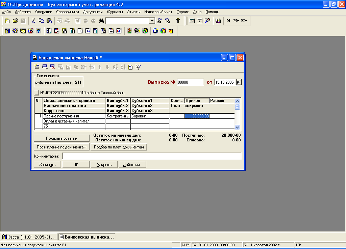The height and width of the screenshot is (249, 346).
Task: Open Help with yellow question mark icon
Action: pos(178,21)
